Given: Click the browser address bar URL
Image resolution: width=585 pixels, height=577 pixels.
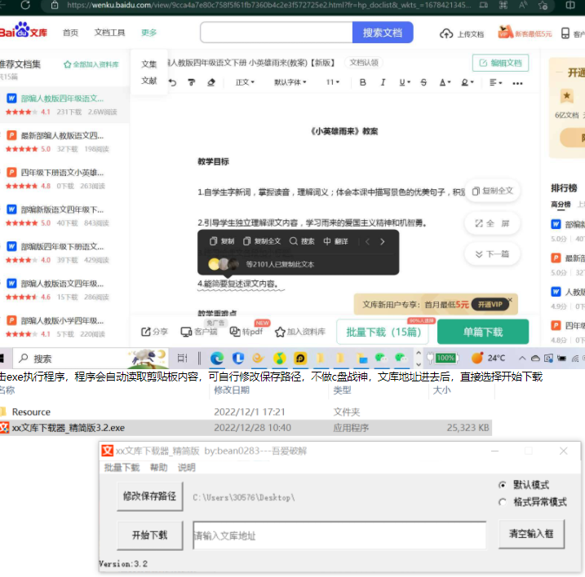Looking at the screenshot, I should (268, 5).
